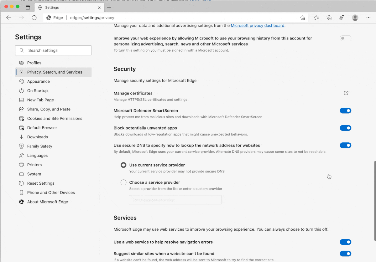Click the Search settings field
376x262 pixels.
(53, 50)
